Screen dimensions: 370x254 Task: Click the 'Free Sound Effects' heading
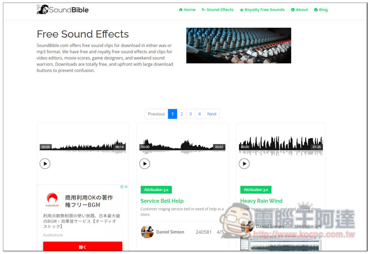click(83, 34)
